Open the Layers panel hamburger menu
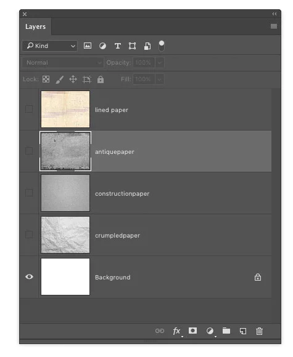The height and width of the screenshot is (357, 293). pos(274,26)
